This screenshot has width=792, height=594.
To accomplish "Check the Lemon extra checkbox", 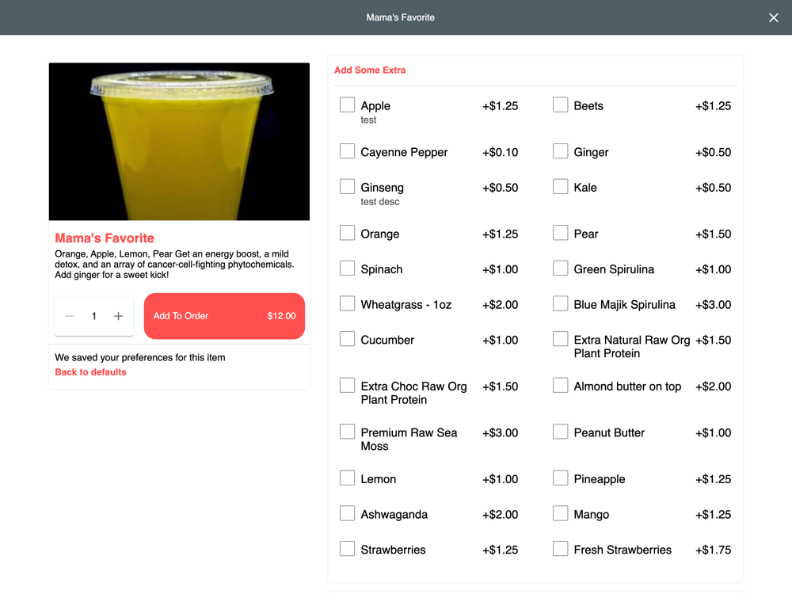I will click(347, 478).
